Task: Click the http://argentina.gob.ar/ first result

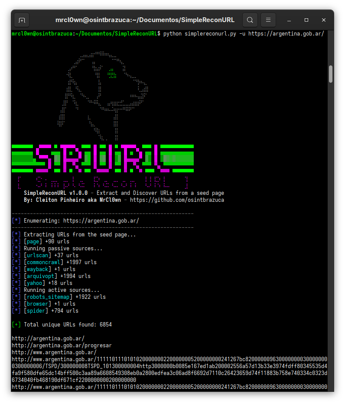Action: (48, 339)
